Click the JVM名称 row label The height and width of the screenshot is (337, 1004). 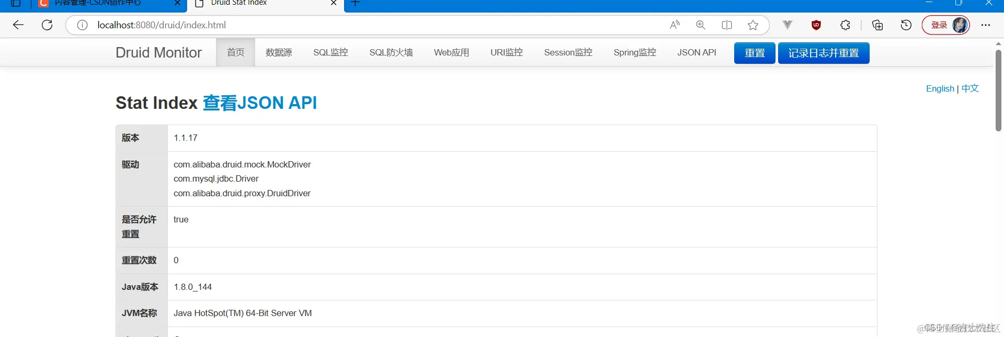point(139,313)
